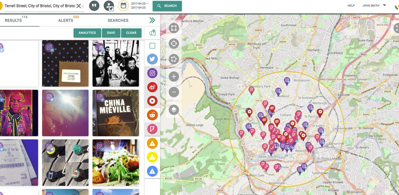
Task: Run the search with the SEARCH button
Action: coord(167,6)
